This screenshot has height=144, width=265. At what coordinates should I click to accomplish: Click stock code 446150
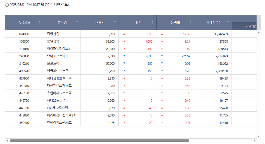click(x=24, y=94)
